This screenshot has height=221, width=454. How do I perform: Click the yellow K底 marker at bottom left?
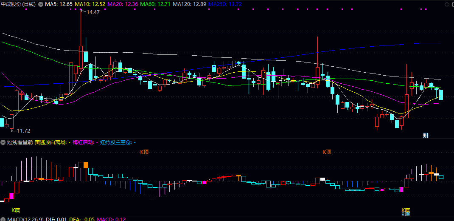pyautogui.click(x=16, y=210)
